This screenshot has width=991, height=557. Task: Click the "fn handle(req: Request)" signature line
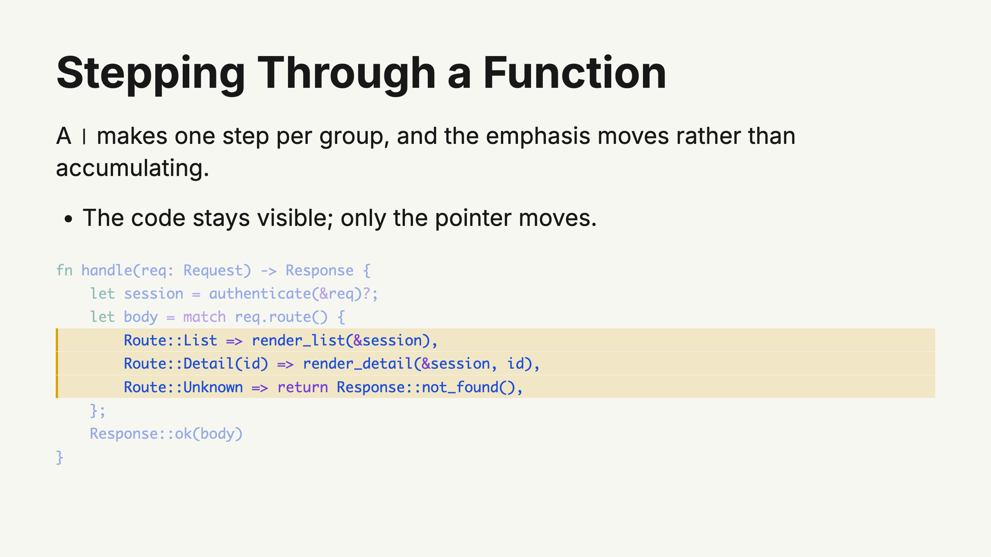(213, 270)
